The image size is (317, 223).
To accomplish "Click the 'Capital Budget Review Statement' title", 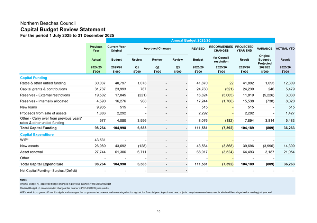I will click(x=63, y=29).
